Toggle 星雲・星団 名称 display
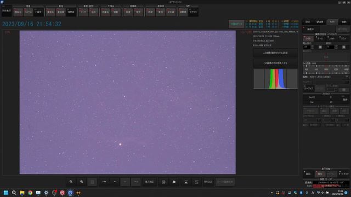The width and height of the screenshot is (351, 197). pyautogui.click(x=94, y=12)
